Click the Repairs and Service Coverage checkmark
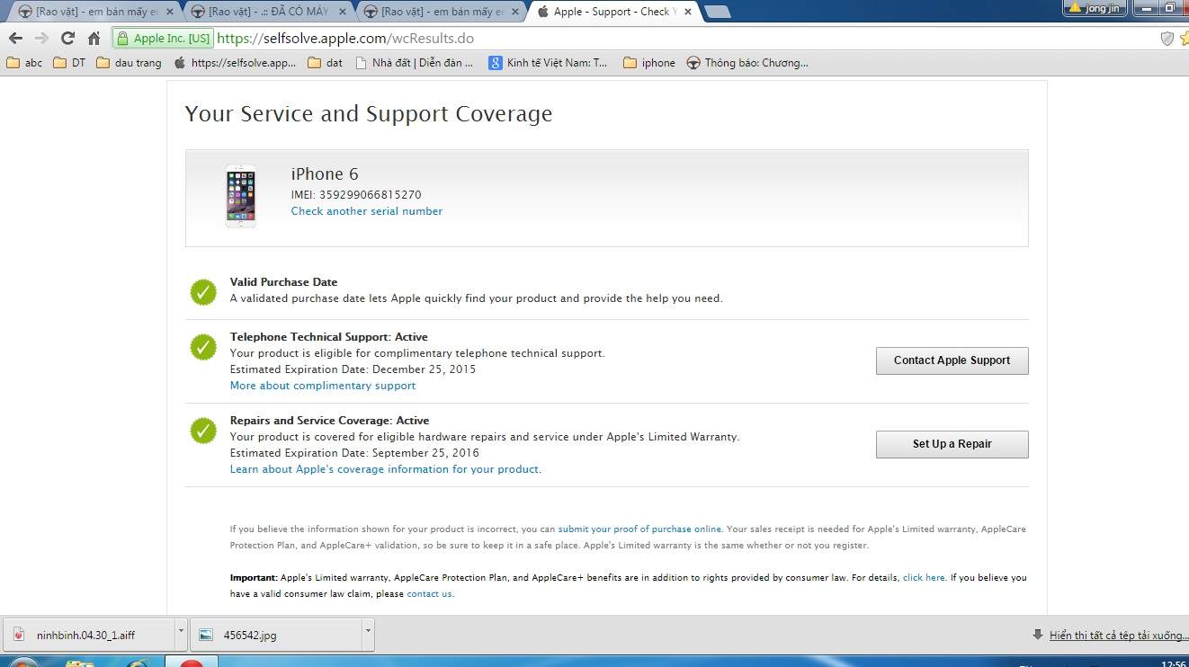Image resolution: width=1189 pixels, height=667 pixels. click(x=203, y=431)
